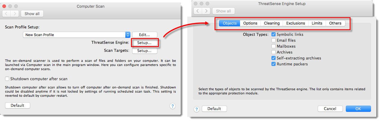Toggle the Symbolic links checkbox
379x121 pixels.
click(x=274, y=34)
